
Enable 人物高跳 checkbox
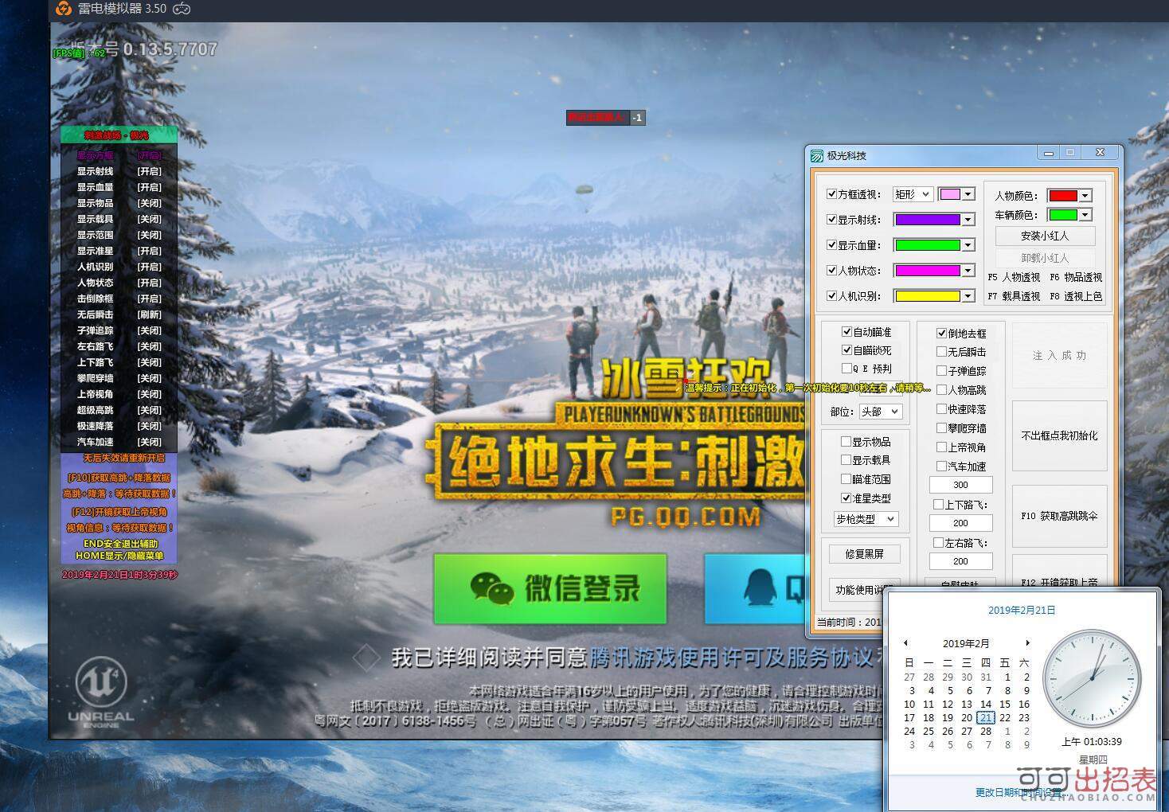(x=942, y=389)
